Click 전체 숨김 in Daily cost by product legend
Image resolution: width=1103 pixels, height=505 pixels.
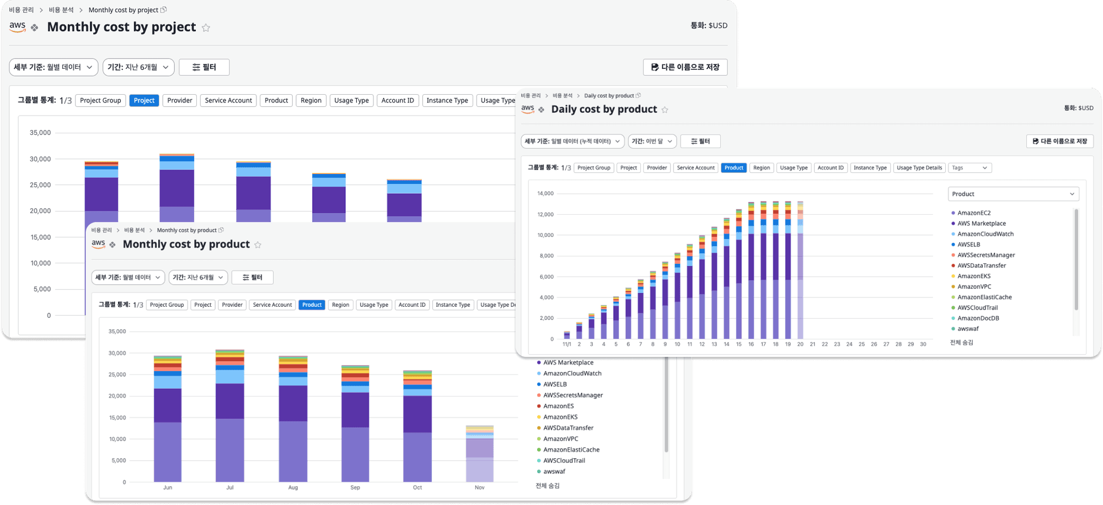point(961,343)
